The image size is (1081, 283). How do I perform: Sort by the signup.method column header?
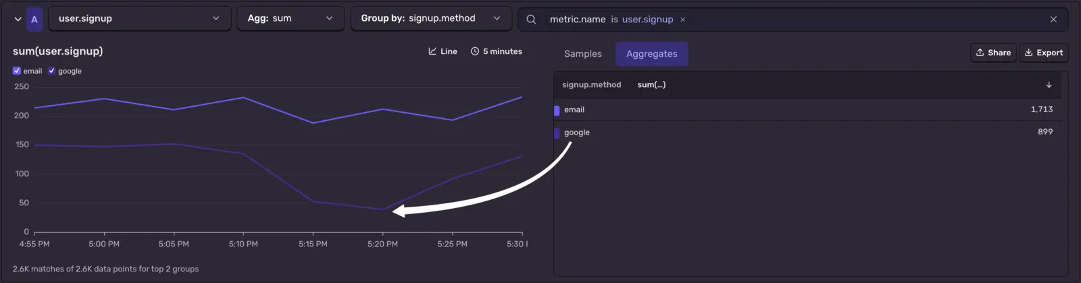[x=591, y=85]
